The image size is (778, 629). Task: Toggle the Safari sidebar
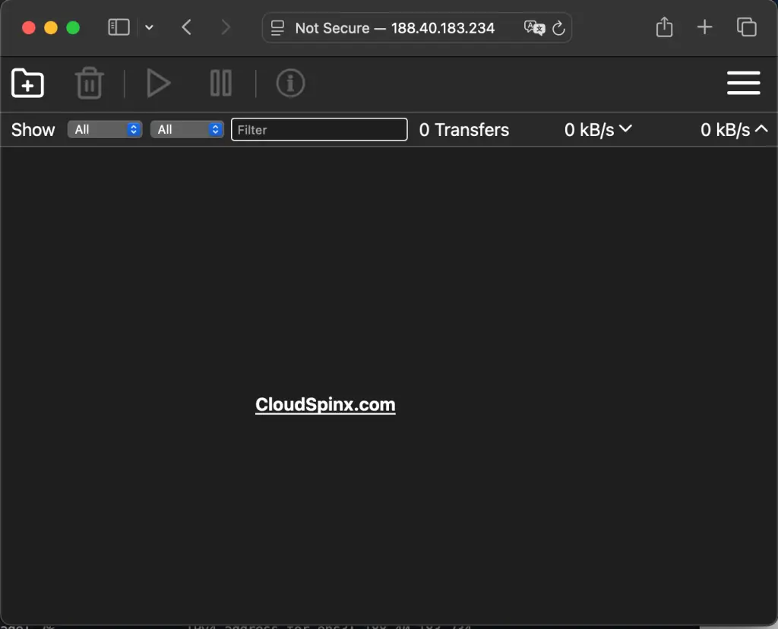pos(119,27)
